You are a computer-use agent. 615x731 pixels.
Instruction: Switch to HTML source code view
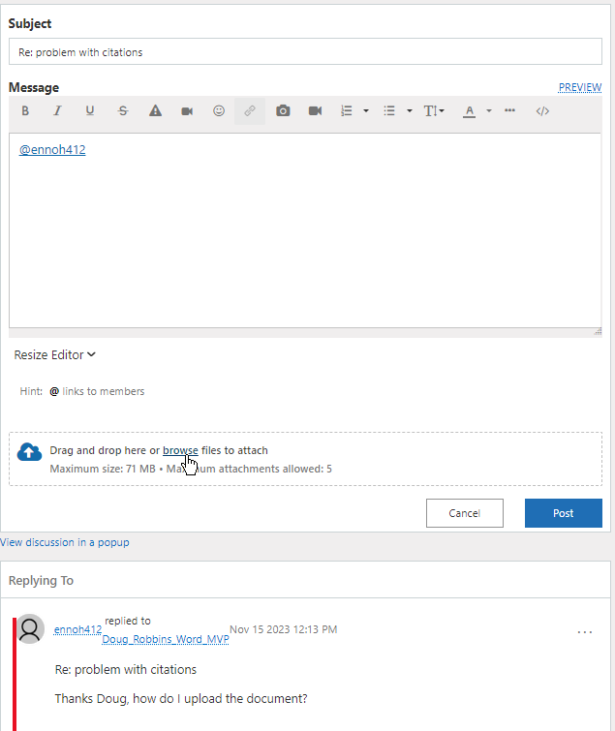click(542, 111)
